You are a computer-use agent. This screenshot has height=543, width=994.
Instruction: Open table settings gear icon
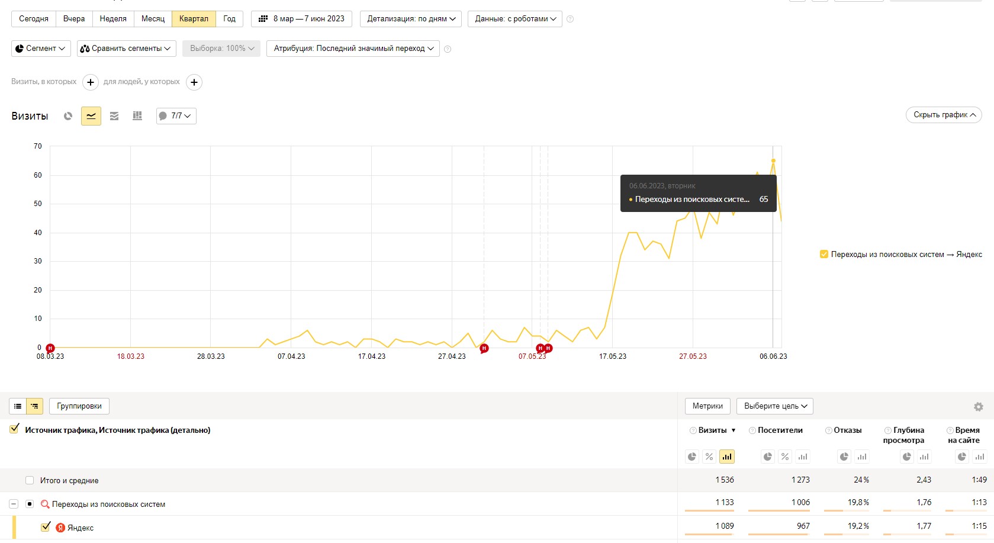(978, 407)
